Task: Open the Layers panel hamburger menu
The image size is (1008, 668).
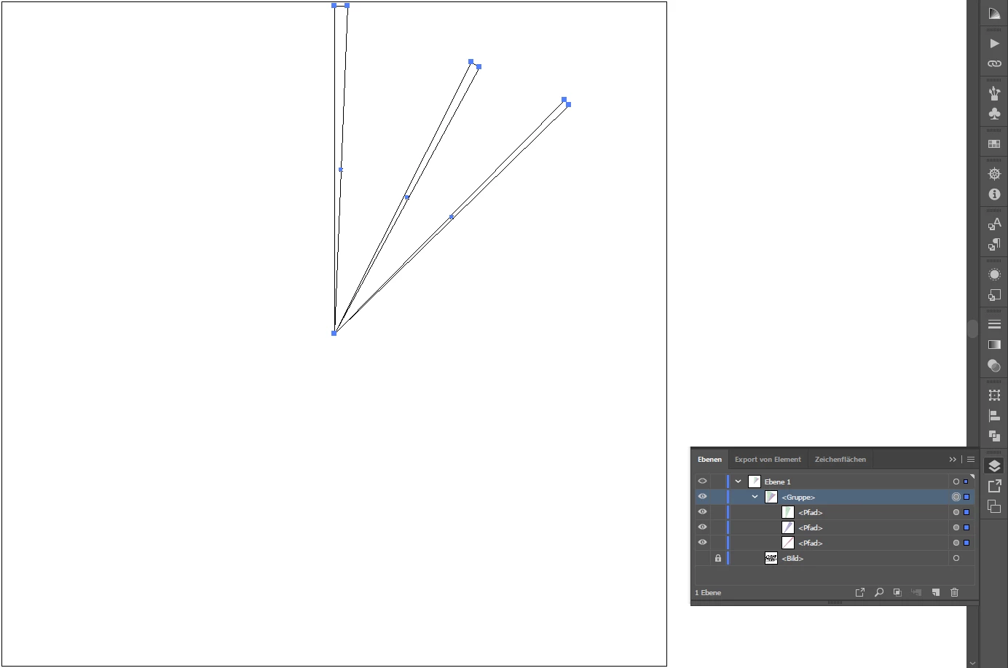Action: [x=971, y=460]
